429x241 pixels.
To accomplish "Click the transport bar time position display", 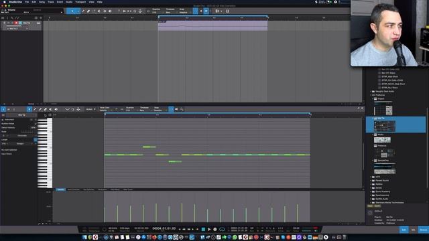I will point(164,228).
